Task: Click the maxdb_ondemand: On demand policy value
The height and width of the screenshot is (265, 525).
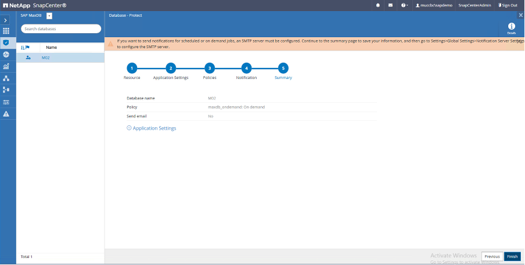Action: click(x=236, y=107)
